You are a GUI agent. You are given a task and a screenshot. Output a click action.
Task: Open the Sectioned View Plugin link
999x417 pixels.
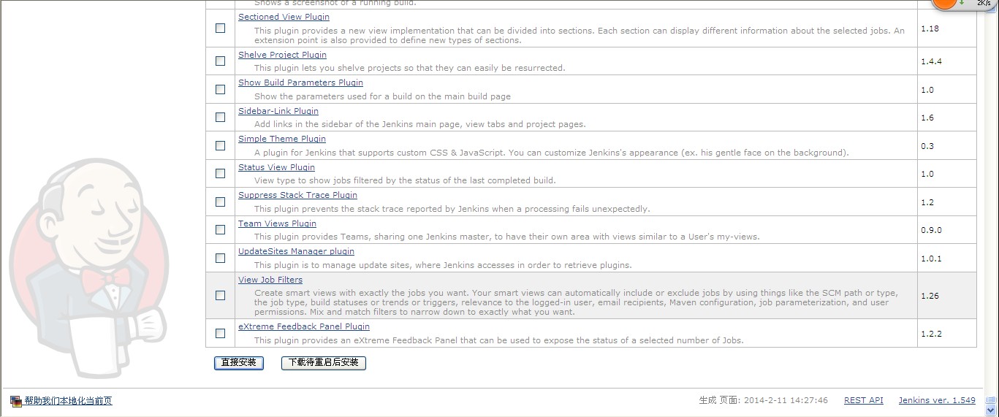coord(284,17)
